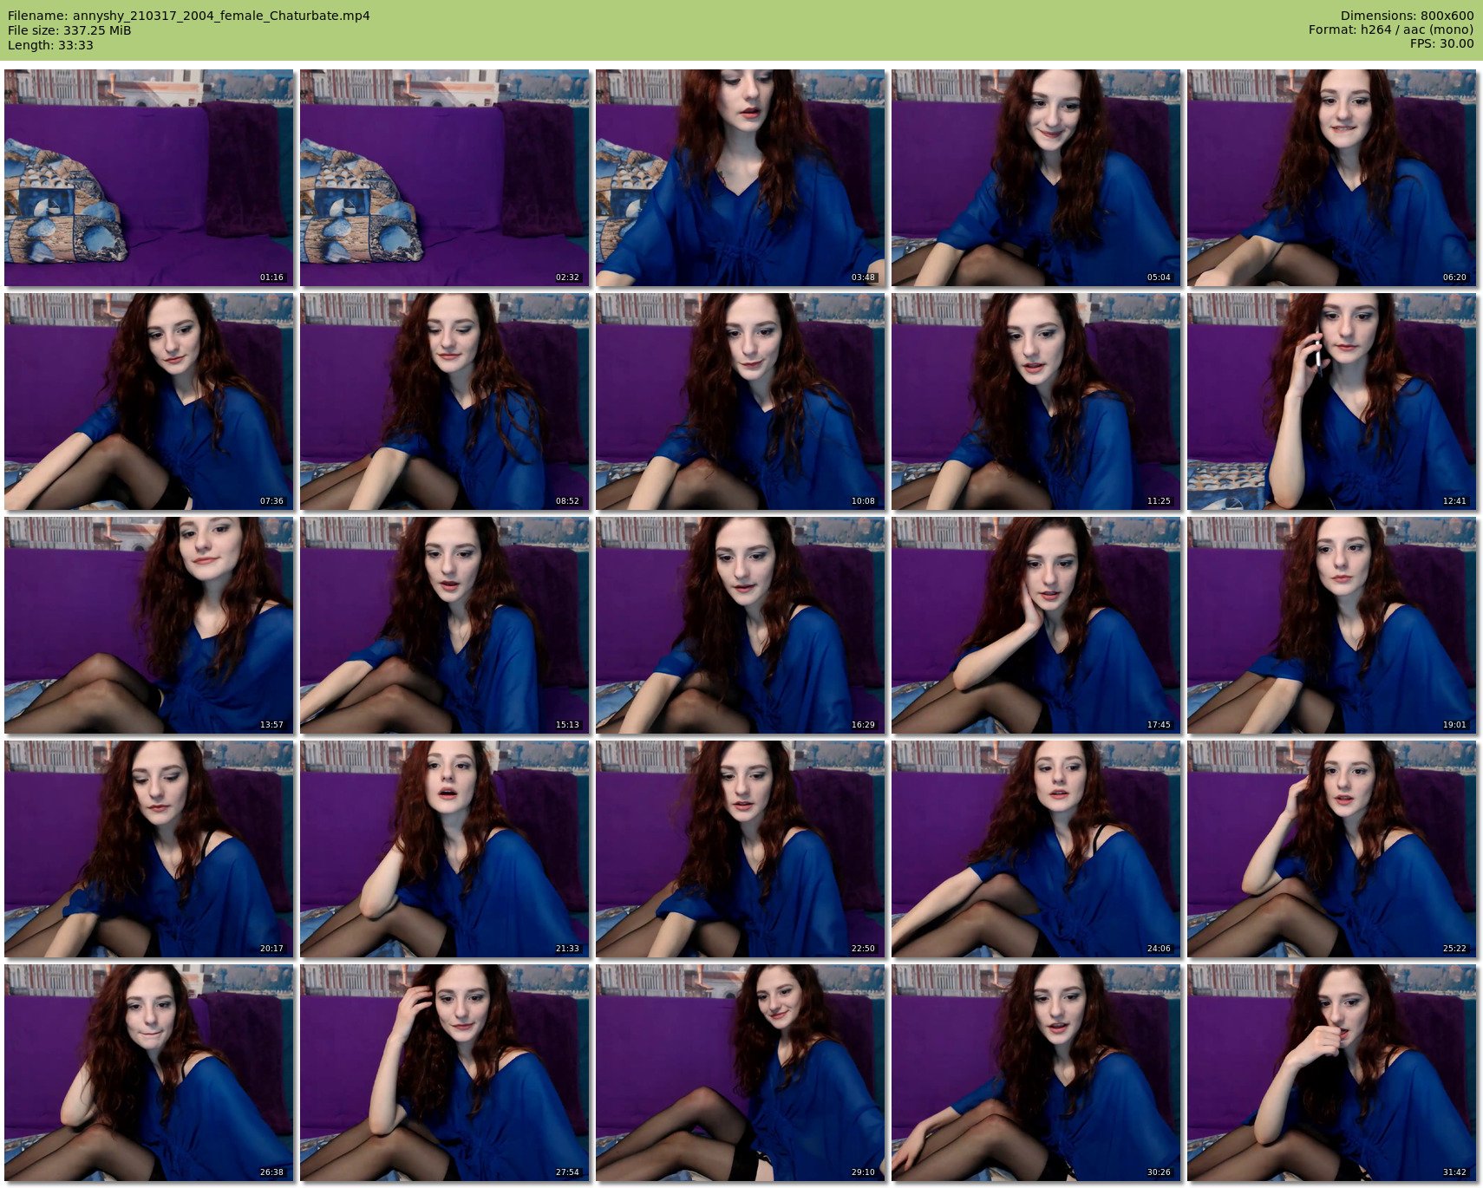This screenshot has width=1483, height=1188.
Task: Pick the frame labeled 08:52
Action: 445,401
